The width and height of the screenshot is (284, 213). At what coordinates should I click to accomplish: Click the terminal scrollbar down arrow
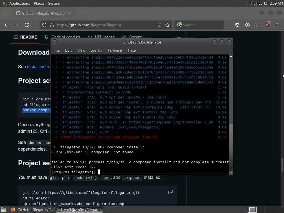231,173
